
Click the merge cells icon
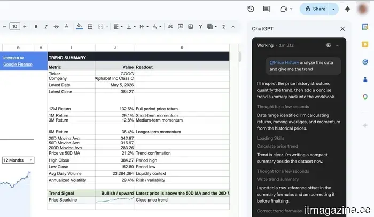pos(100,27)
